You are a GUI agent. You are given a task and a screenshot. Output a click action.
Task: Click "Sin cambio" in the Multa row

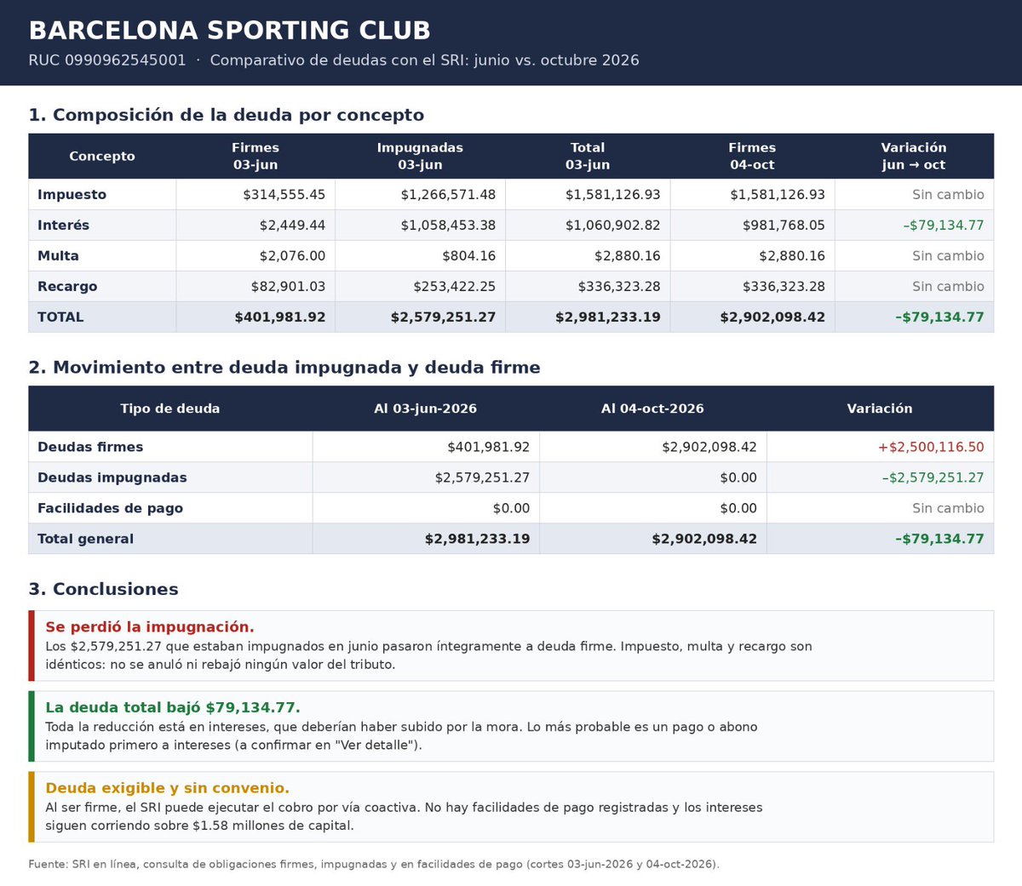click(948, 256)
